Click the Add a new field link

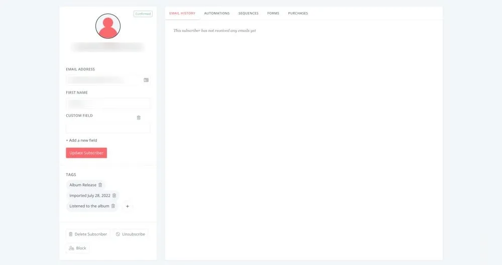tap(81, 140)
